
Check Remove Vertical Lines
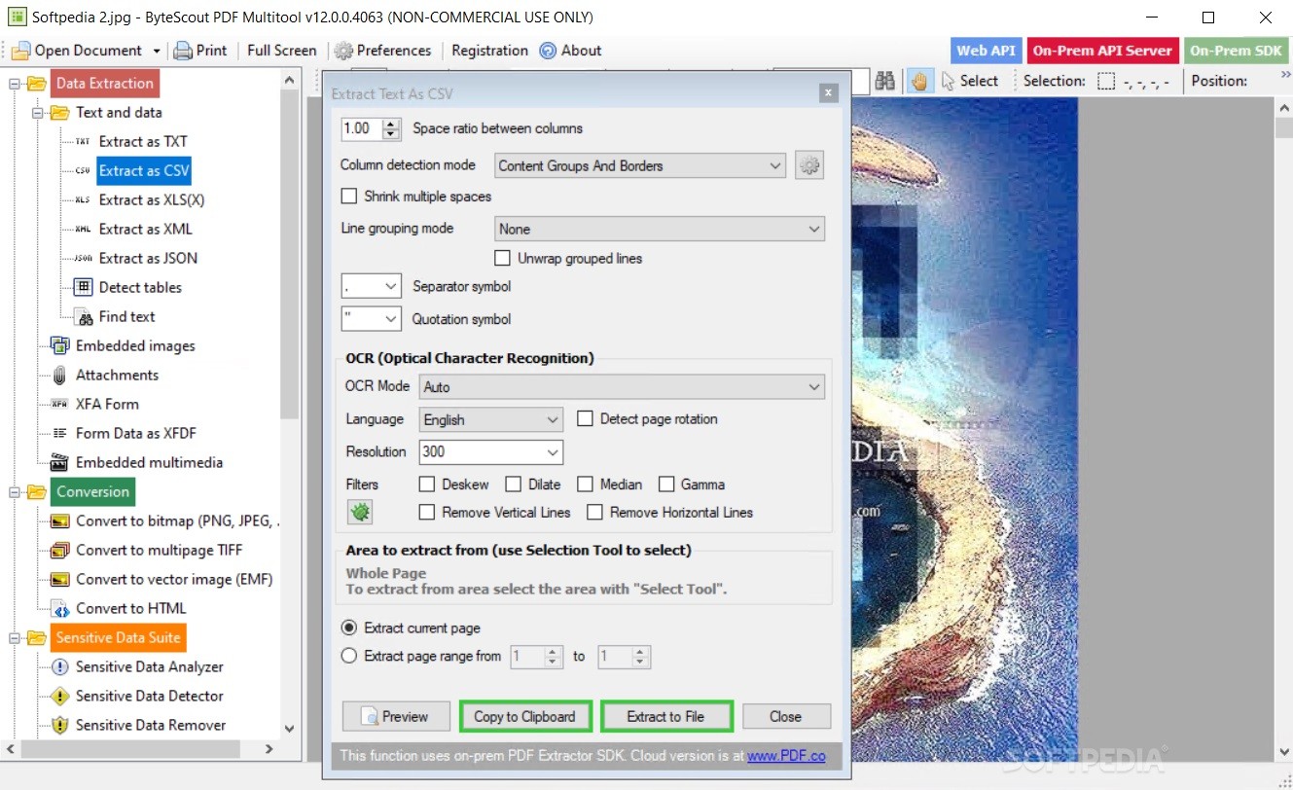[427, 513]
